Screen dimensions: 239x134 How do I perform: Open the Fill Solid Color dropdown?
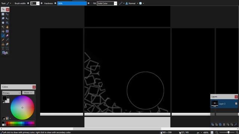[x=115, y=3]
